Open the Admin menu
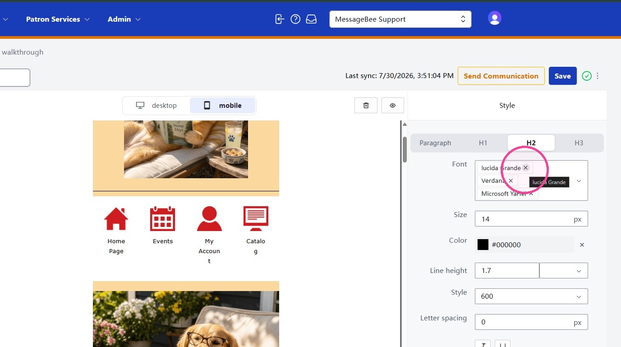 pyautogui.click(x=124, y=19)
